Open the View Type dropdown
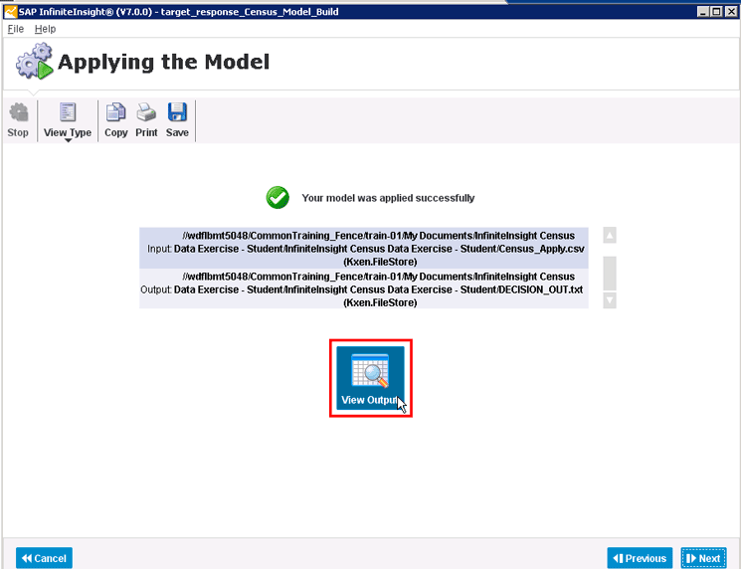The height and width of the screenshot is (569, 741). [x=68, y=121]
